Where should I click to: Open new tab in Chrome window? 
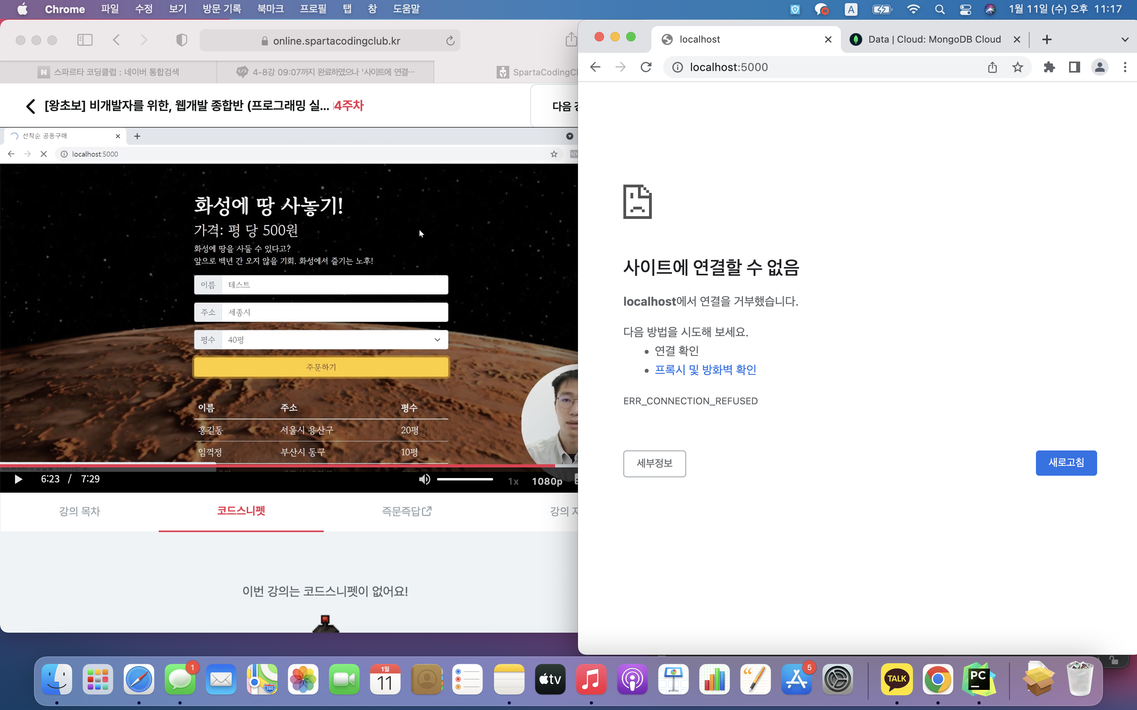point(1047,39)
